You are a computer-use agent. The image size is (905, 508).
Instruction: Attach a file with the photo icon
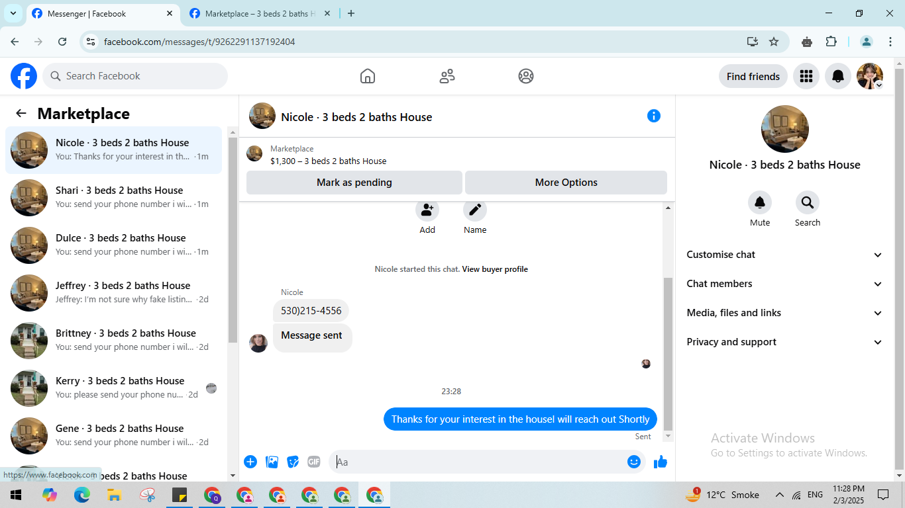click(272, 462)
